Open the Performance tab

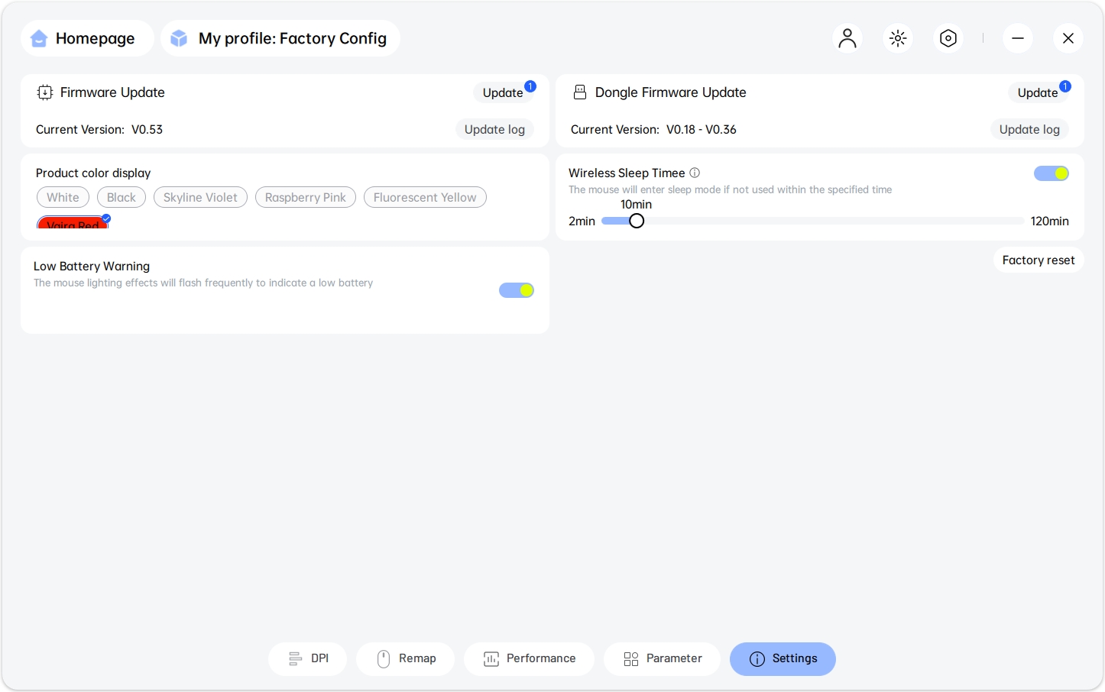coord(529,658)
